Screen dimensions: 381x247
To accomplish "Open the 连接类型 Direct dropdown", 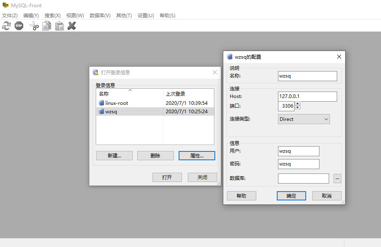I will (x=304, y=119).
